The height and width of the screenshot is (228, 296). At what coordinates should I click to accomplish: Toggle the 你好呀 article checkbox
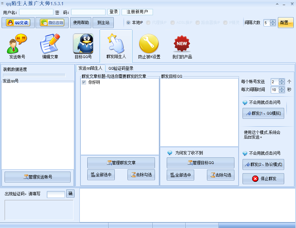click(84, 82)
